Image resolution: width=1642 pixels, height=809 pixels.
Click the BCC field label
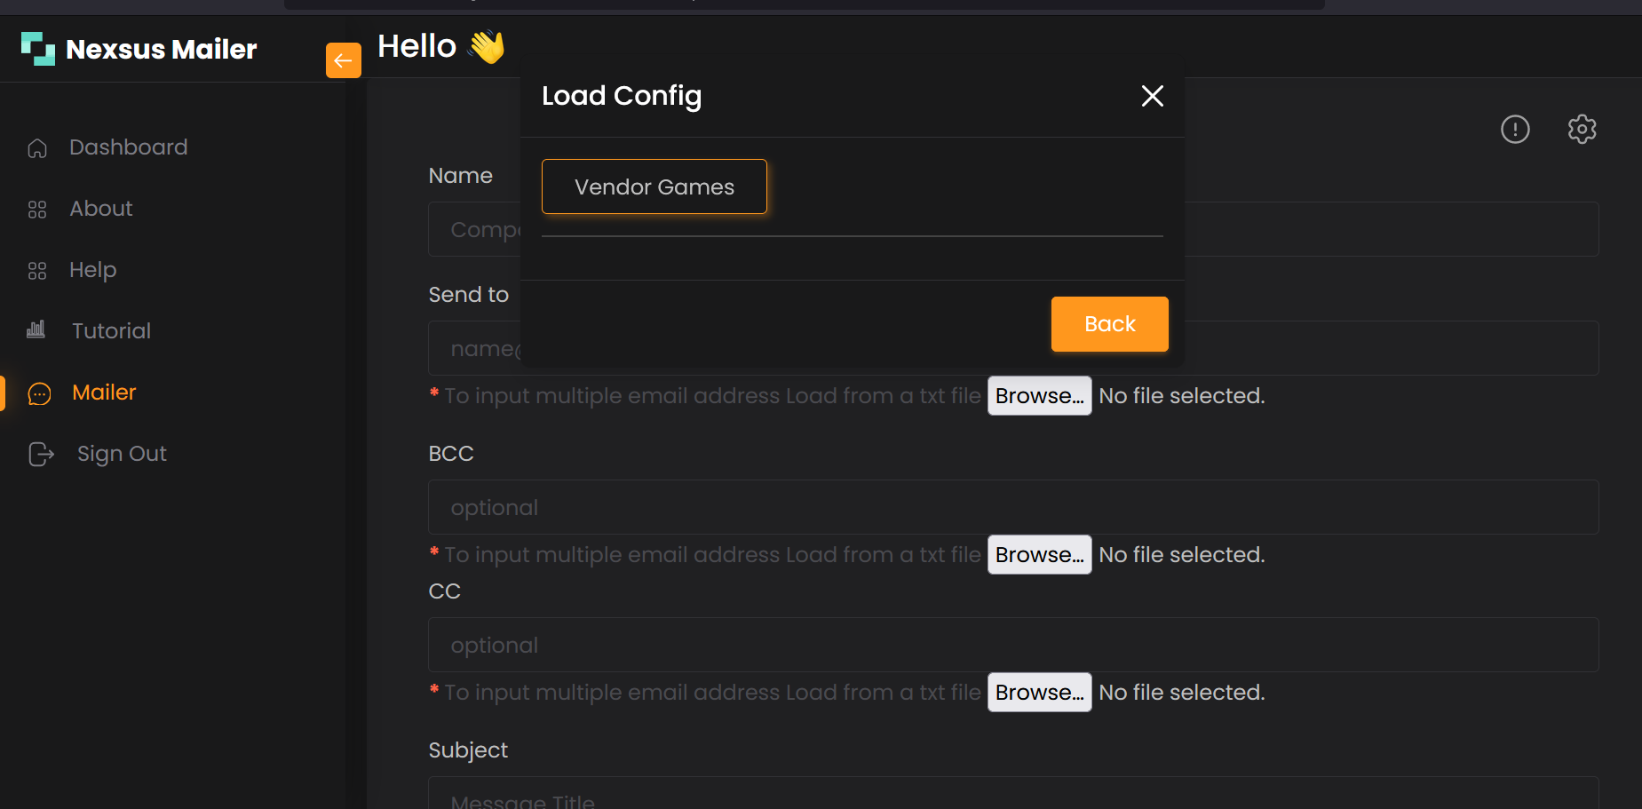[451, 454]
